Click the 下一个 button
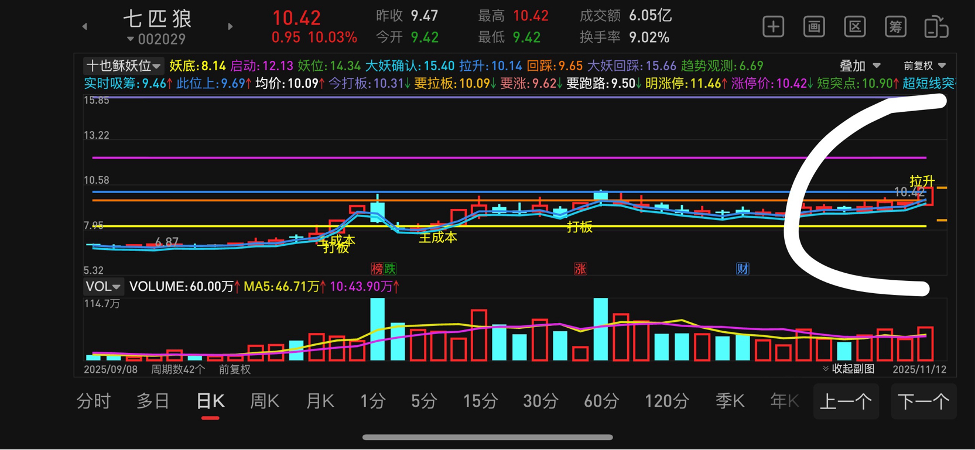This screenshot has height=450, width=975. point(923,401)
